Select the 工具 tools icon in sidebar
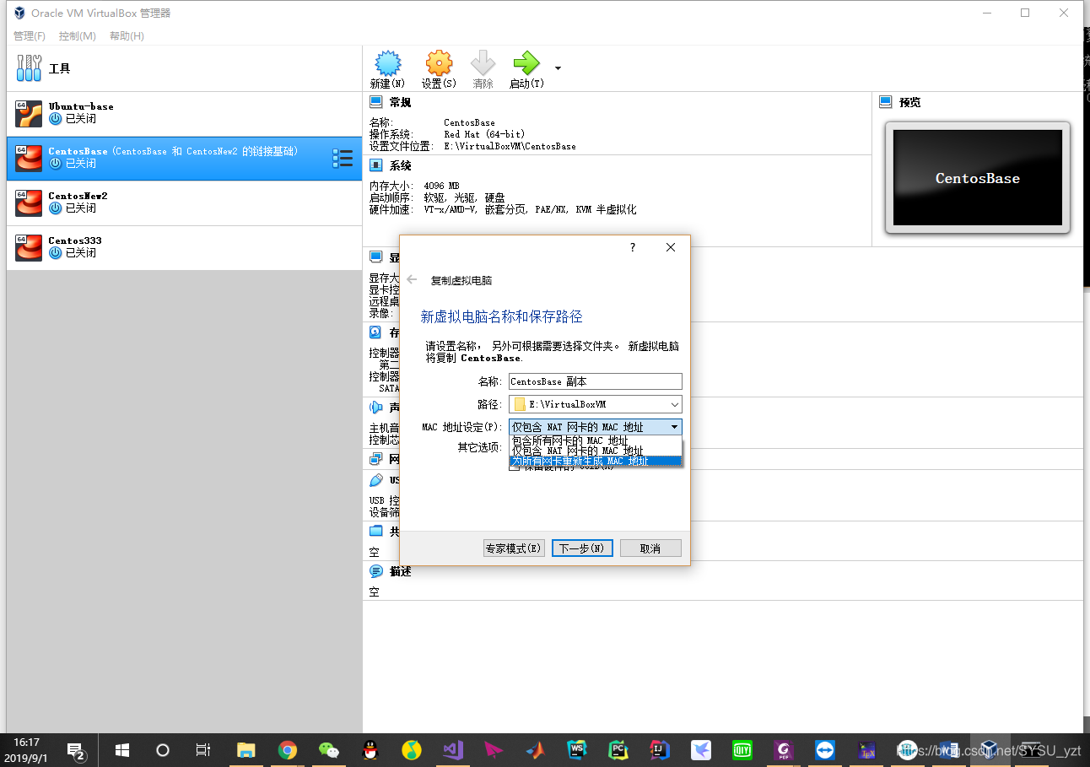This screenshot has height=767, width=1090. click(29, 68)
